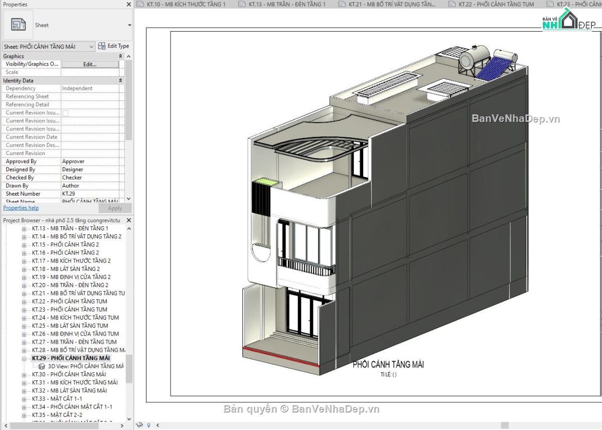The image size is (602, 430).
Task: Select KT.26 - MB ĐỊNH VỊ CỬA TẦNG TUM
Action: point(75,334)
